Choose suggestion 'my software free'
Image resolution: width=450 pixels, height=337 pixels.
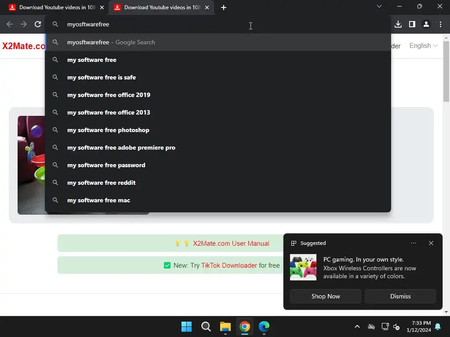(x=218, y=60)
